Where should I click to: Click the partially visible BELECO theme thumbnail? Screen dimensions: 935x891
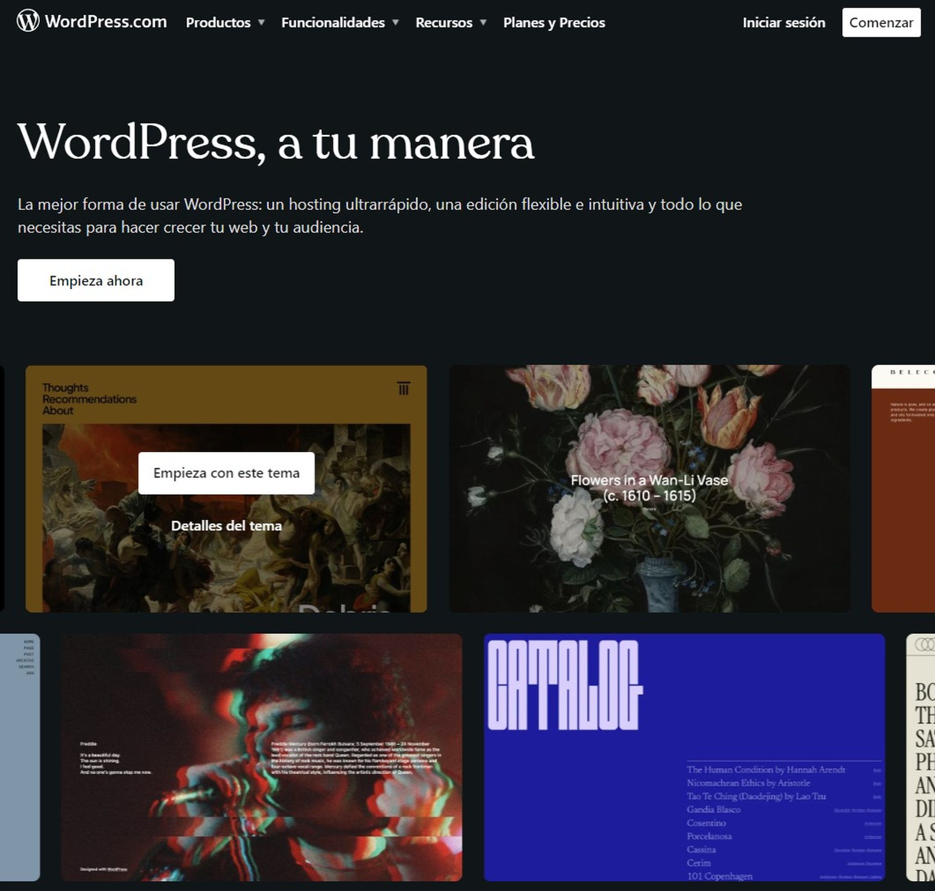click(903, 487)
